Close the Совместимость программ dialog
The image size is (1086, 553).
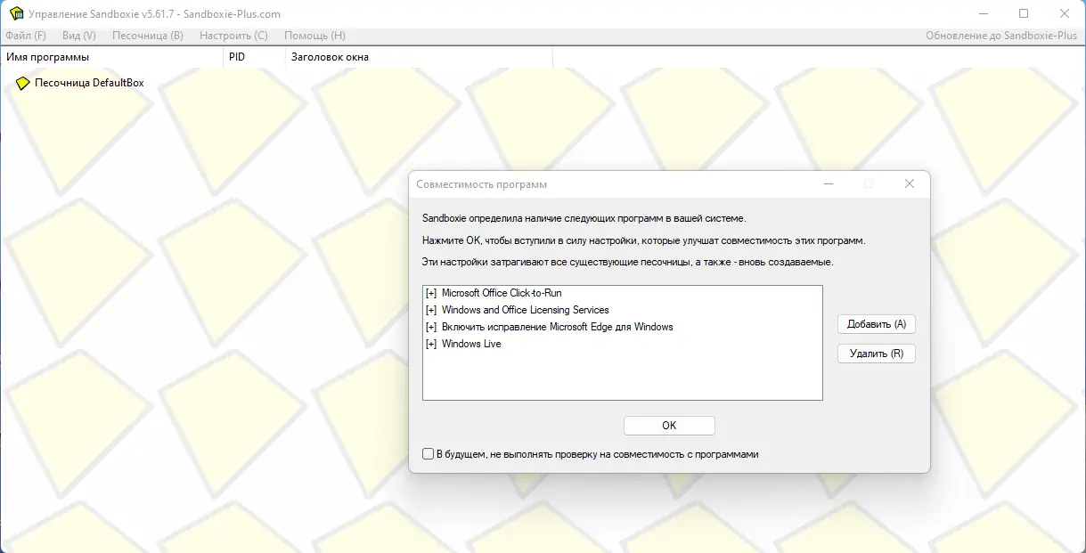[910, 183]
